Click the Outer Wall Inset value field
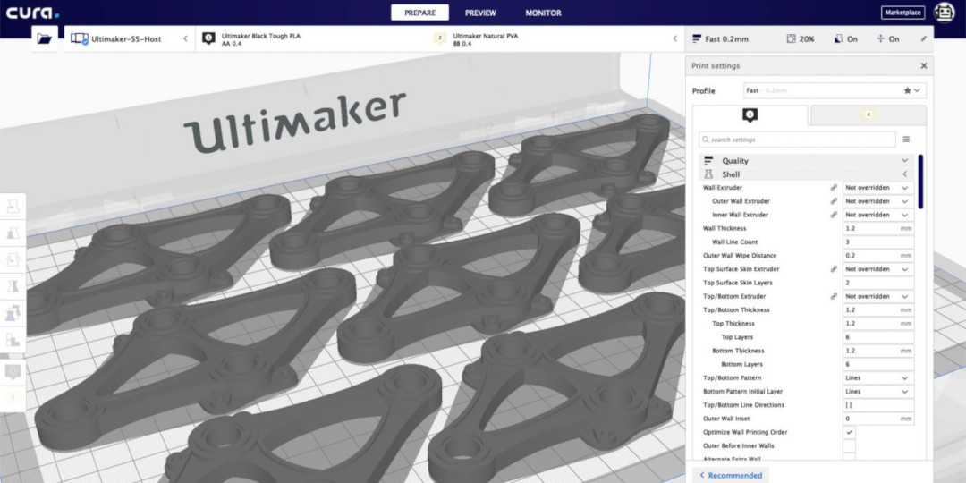Screen dimensions: 966x483 [878, 419]
